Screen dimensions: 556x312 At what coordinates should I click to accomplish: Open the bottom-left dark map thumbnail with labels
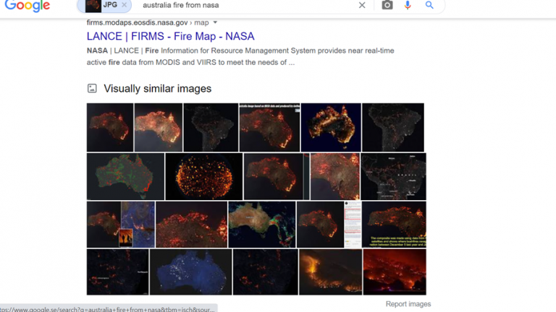coord(118,272)
